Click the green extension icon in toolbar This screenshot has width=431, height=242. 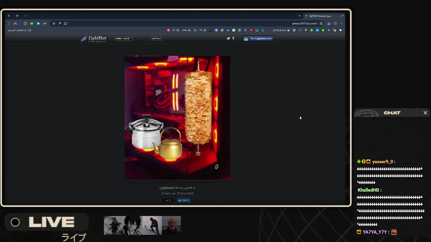32,24
